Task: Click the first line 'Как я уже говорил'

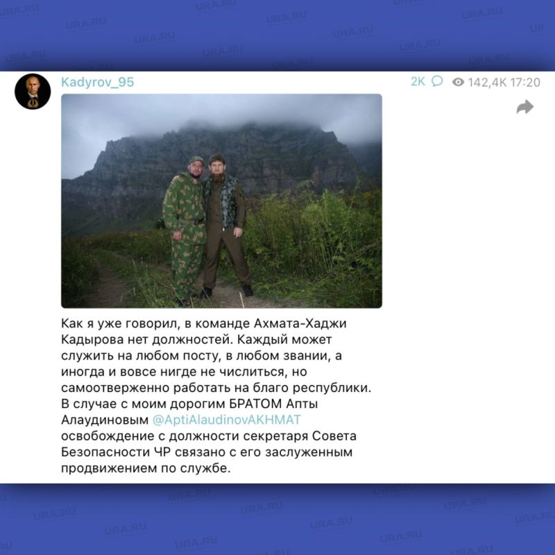Action: click(x=121, y=323)
